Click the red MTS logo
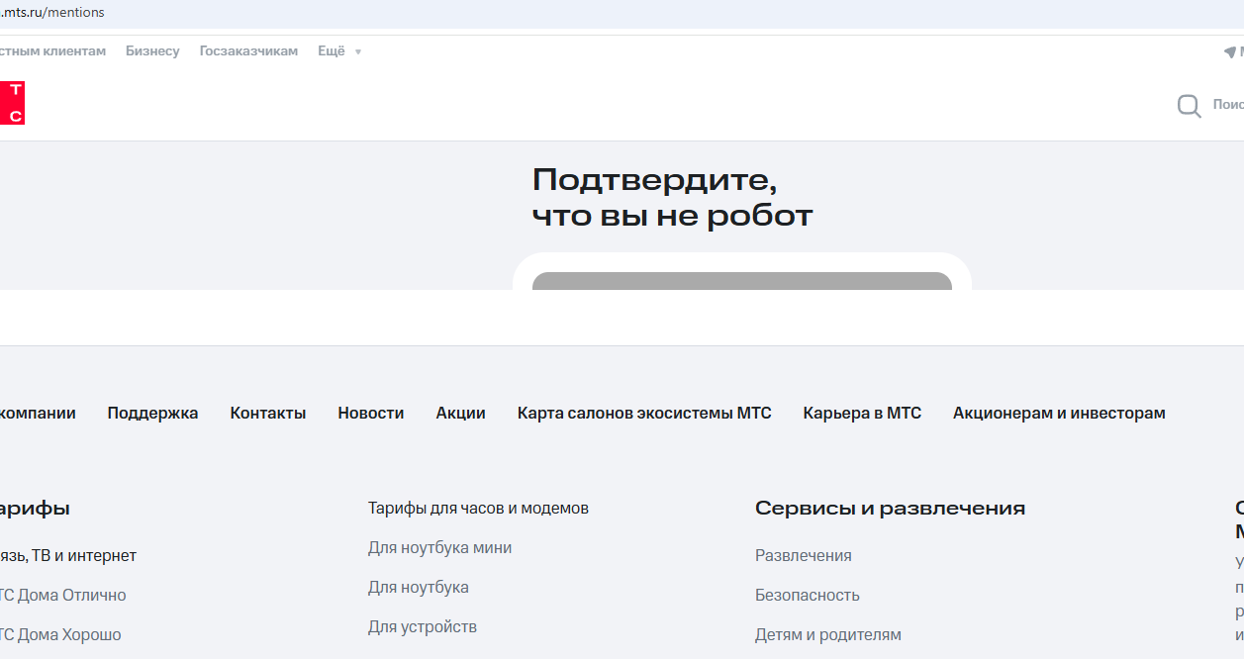1244x659 pixels. [12, 103]
